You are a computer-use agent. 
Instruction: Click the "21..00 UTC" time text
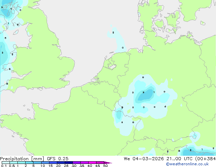click(179, 159)
